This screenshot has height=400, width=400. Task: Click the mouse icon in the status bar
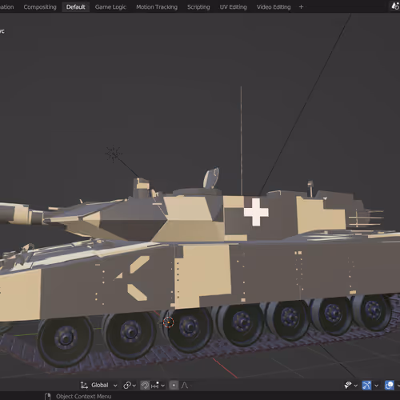[48, 396]
